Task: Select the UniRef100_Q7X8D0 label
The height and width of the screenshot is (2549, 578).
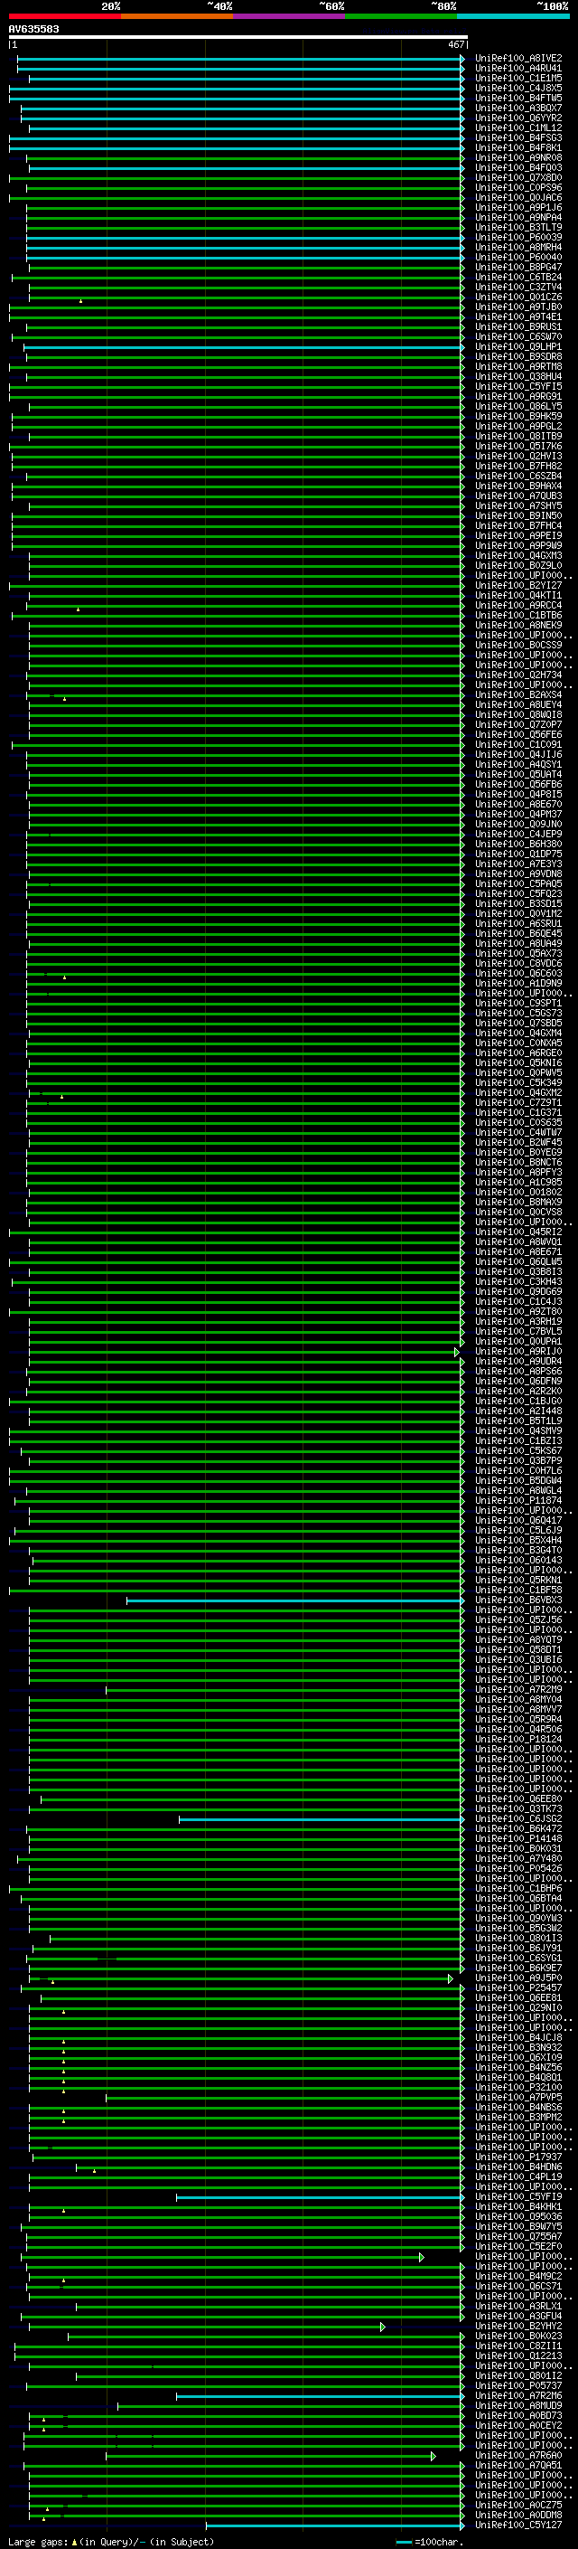Action: [518, 178]
